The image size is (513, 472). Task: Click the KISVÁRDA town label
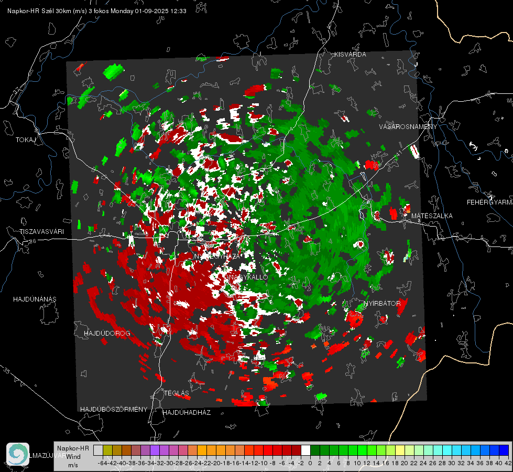click(350, 55)
